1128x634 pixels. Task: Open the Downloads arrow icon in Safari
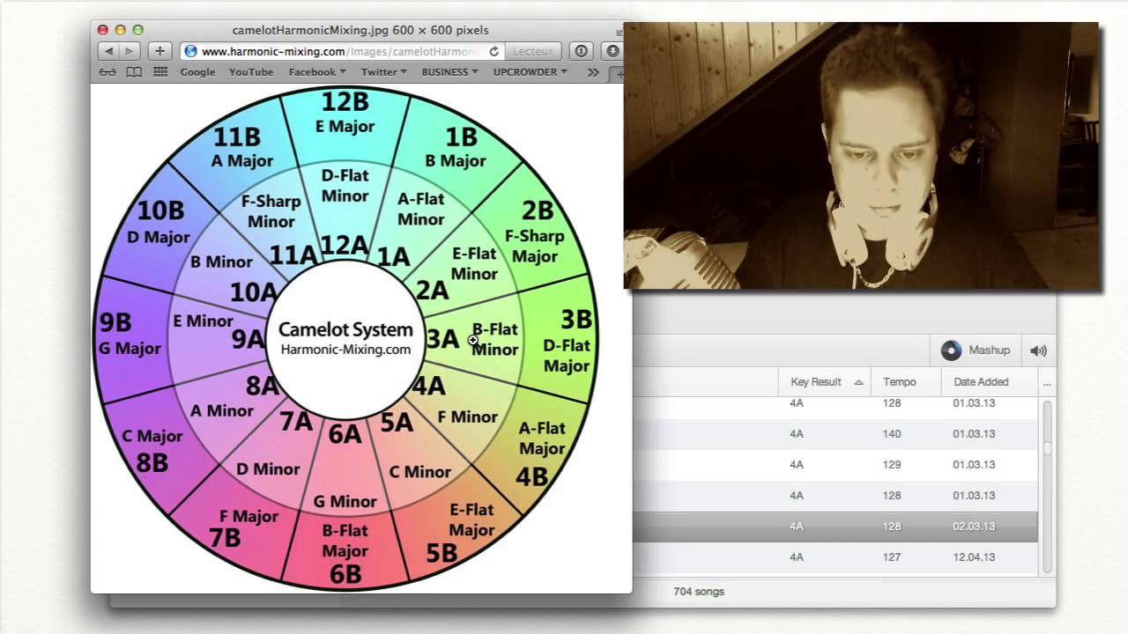(612, 51)
